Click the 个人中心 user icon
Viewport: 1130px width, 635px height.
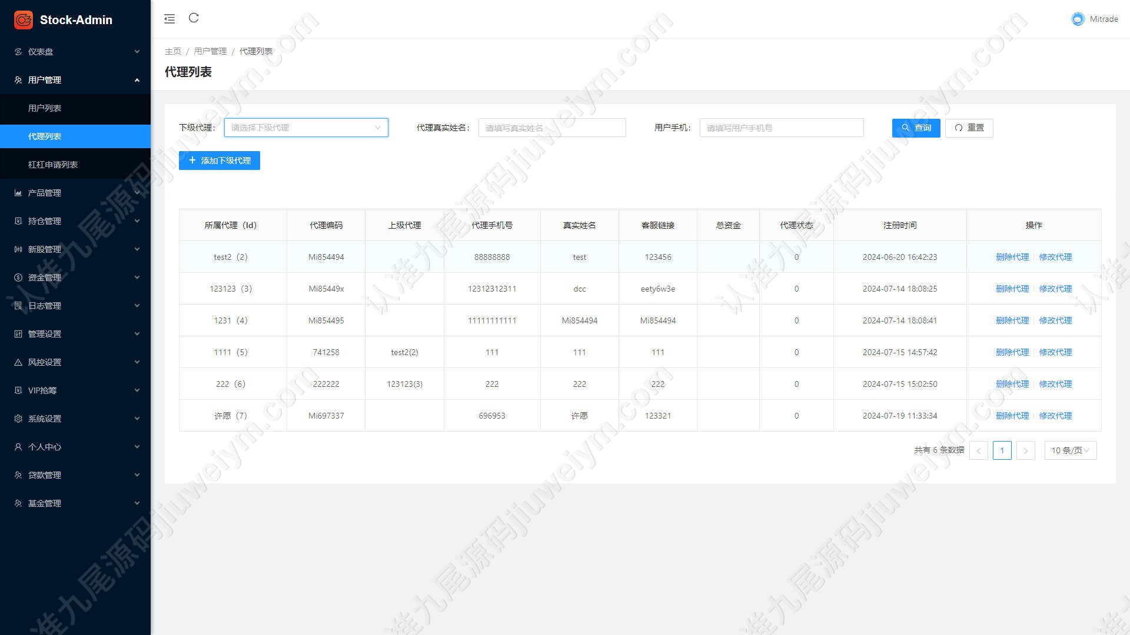(x=18, y=447)
